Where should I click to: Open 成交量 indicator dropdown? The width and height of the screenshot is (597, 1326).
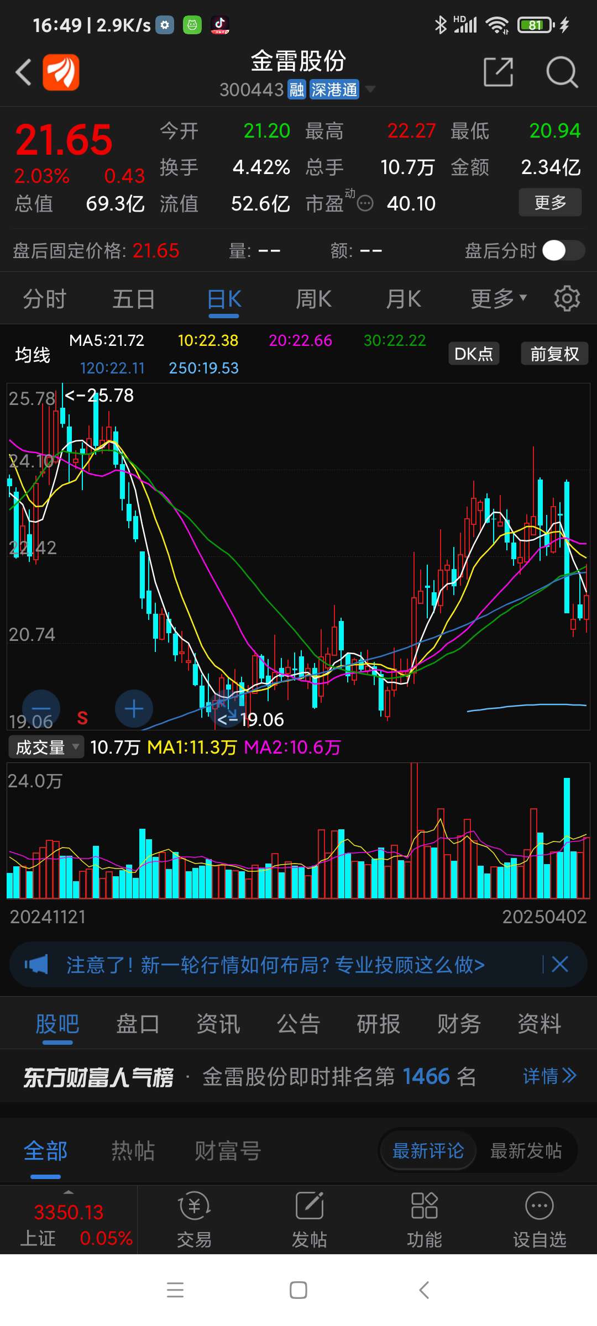click(46, 747)
